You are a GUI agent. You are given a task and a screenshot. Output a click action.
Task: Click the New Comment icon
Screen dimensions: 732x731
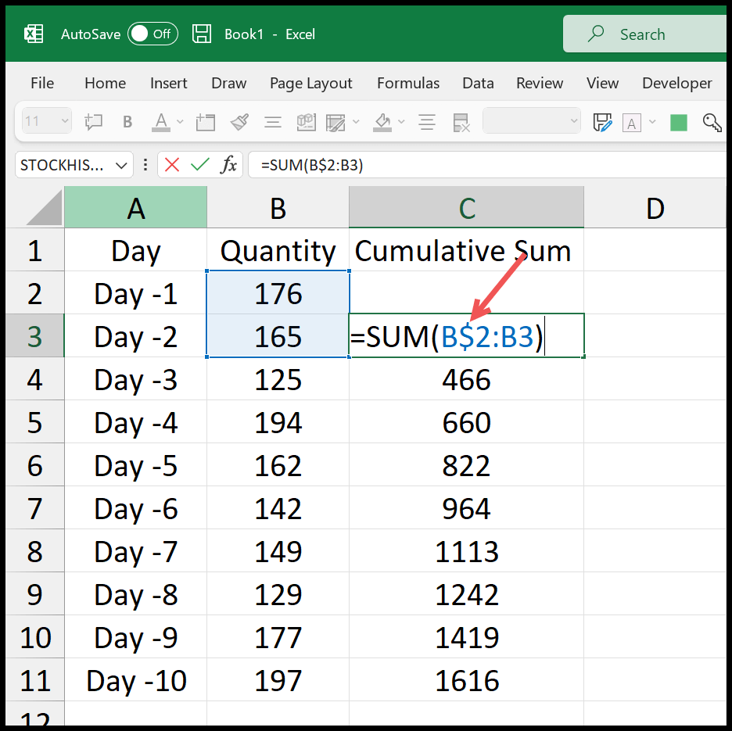(x=94, y=122)
